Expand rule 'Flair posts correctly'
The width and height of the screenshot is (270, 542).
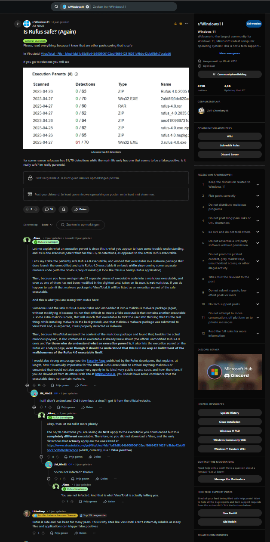[258, 196]
